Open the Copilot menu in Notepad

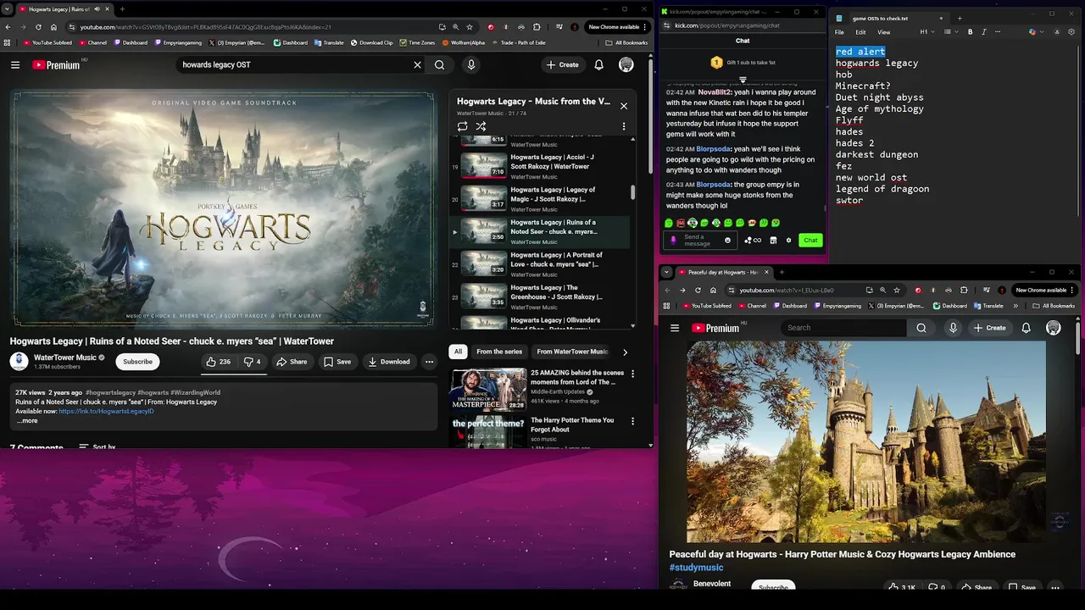click(x=1034, y=32)
